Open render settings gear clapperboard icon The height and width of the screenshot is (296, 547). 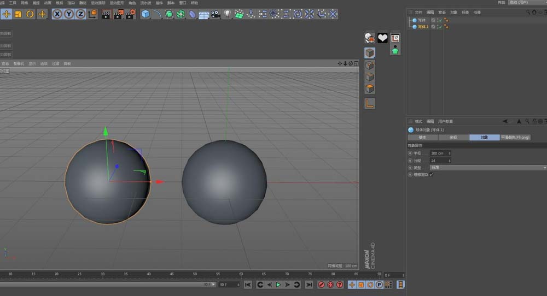(x=130, y=14)
